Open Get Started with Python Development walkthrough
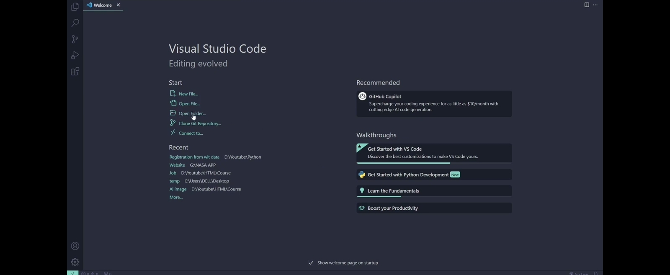Image resolution: width=670 pixels, height=275 pixels. 434,175
